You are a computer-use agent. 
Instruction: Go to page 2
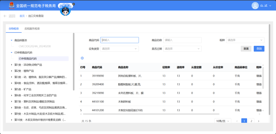point(251,121)
